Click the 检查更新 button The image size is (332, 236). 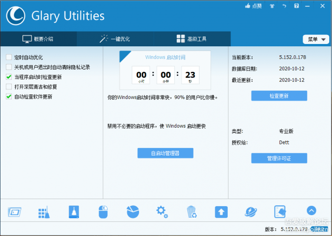pyautogui.click(x=279, y=96)
